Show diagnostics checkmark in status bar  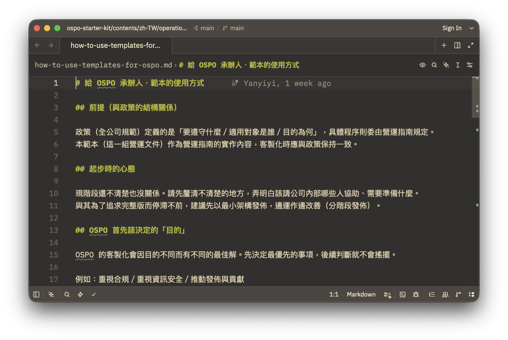(x=94, y=295)
